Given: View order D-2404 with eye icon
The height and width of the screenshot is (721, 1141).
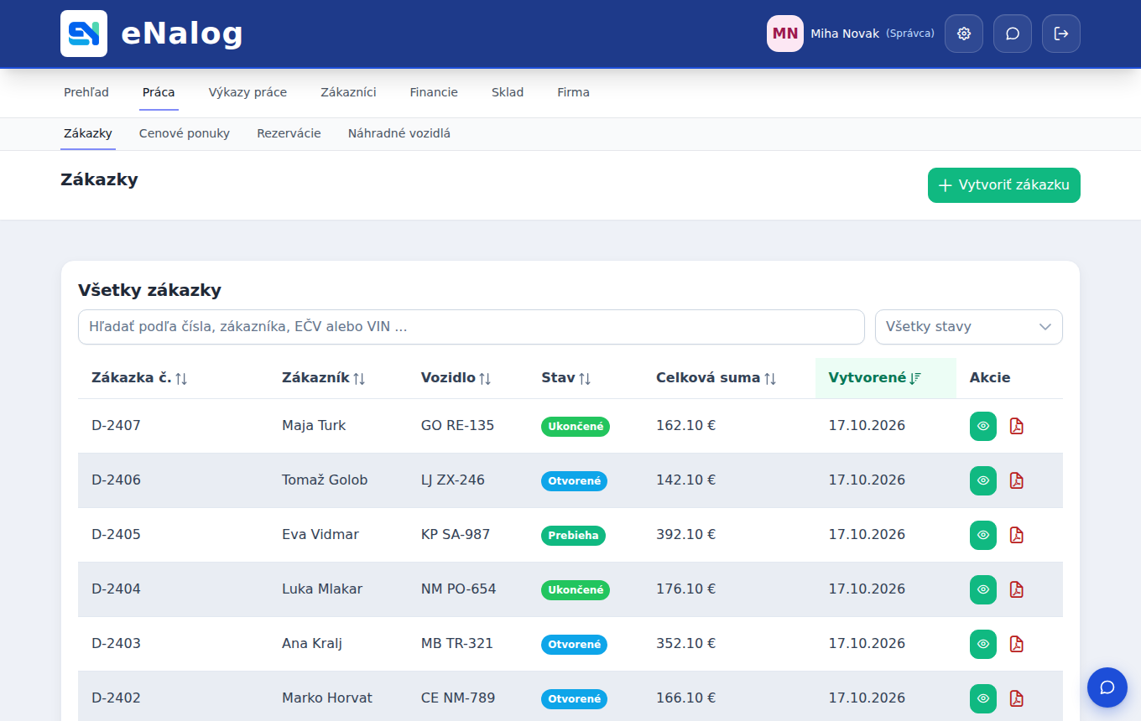Looking at the screenshot, I should (983, 589).
